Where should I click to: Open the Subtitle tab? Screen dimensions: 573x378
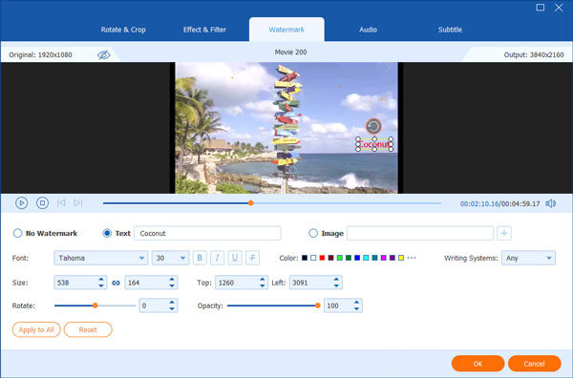pyautogui.click(x=450, y=30)
